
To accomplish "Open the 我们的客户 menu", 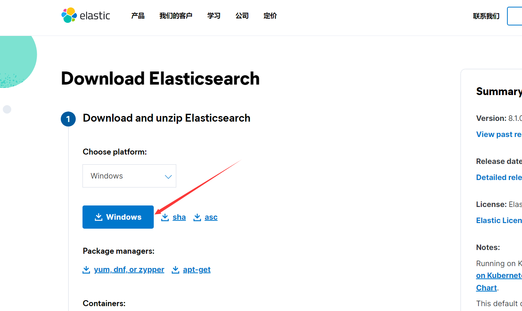I will (x=176, y=16).
